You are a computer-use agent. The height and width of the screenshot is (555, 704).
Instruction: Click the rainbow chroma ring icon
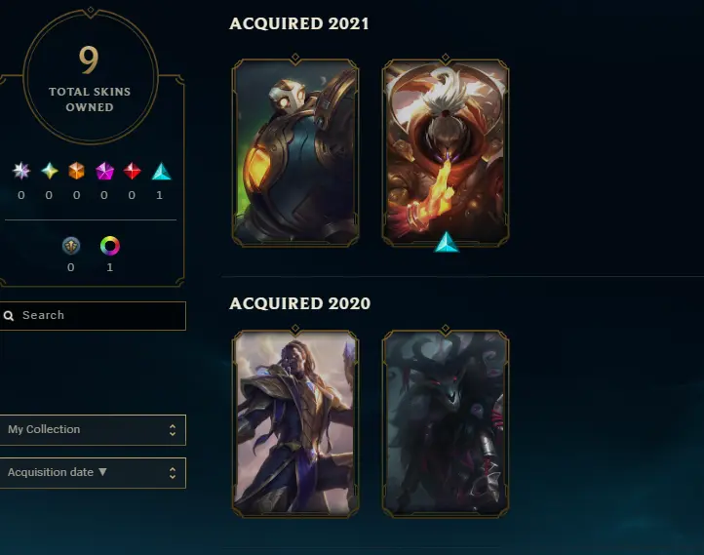click(110, 246)
